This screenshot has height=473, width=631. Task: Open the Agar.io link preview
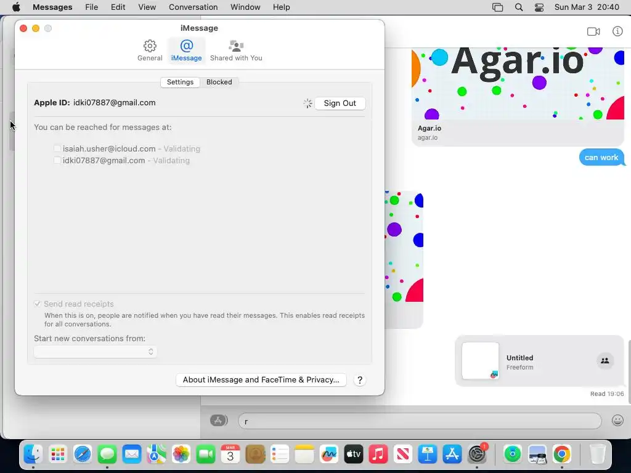pyautogui.click(x=518, y=97)
